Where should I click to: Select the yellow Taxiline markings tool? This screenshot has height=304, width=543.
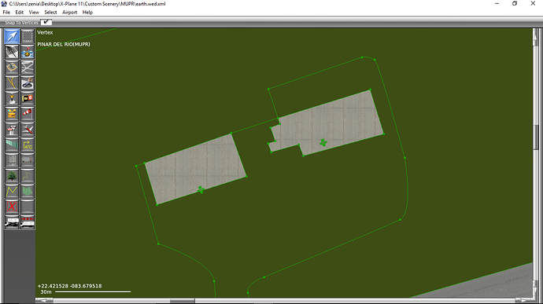[12, 83]
